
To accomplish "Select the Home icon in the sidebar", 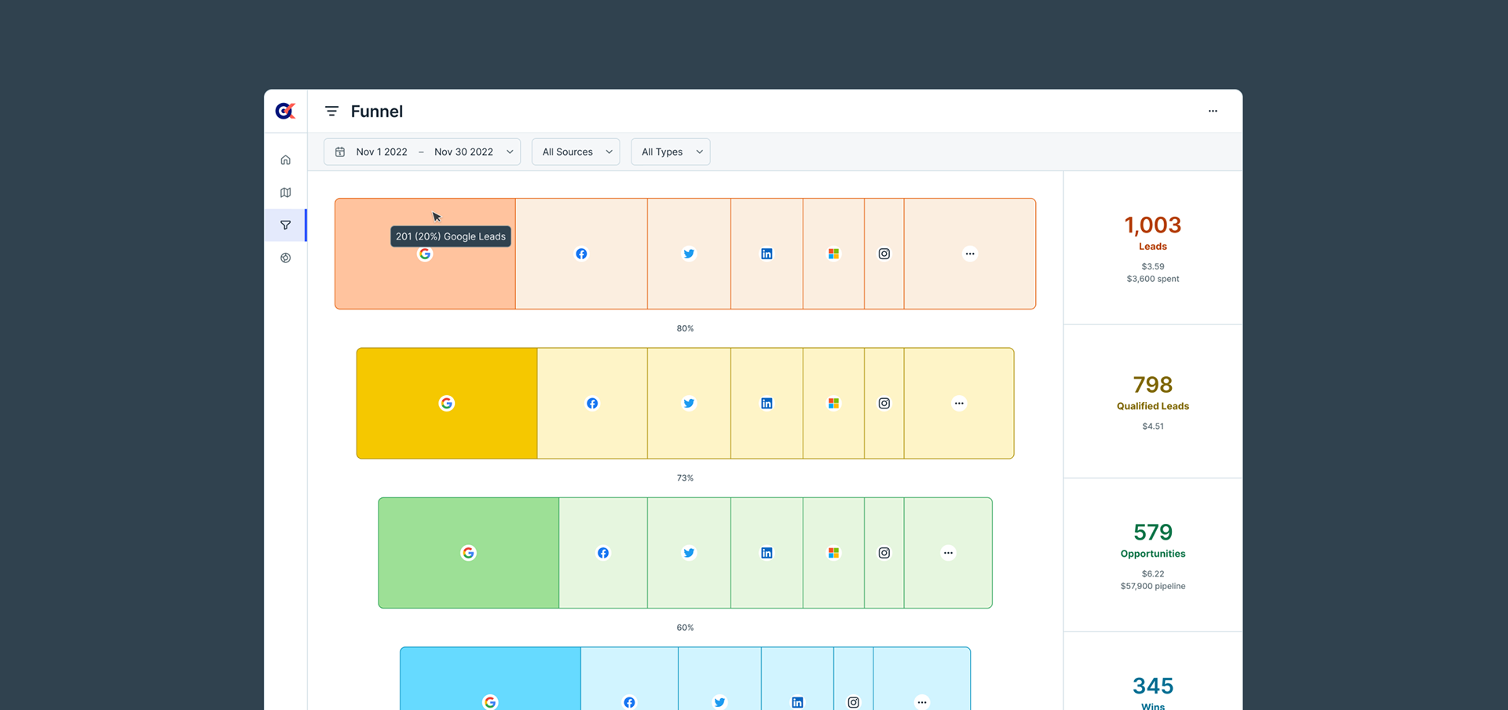I will coord(285,159).
